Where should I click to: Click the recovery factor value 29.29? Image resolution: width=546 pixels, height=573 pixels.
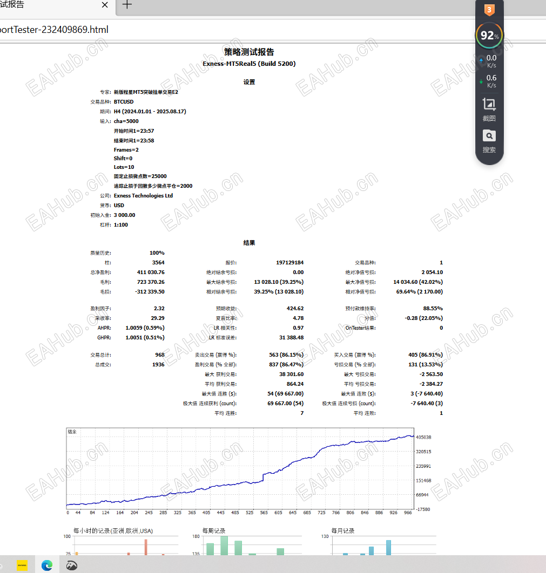(x=158, y=318)
